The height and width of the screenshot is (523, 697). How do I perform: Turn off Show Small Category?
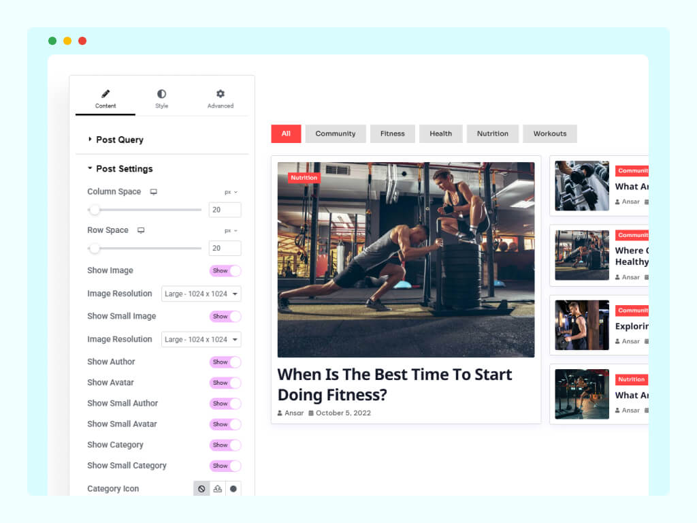[225, 466]
